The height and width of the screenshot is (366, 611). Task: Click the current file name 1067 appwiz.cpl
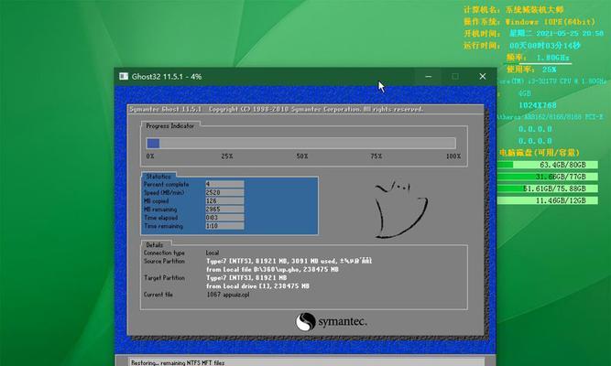coord(228,295)
